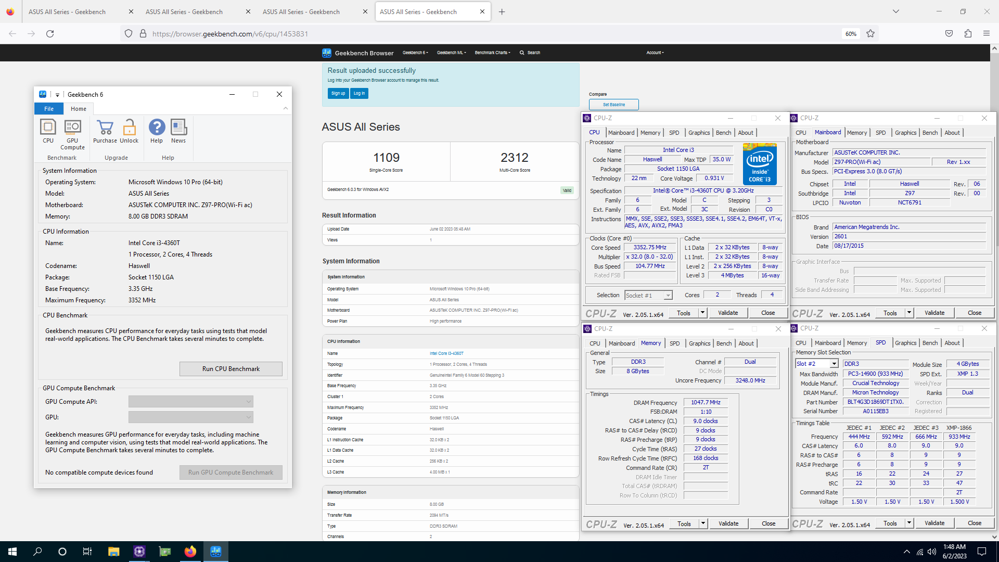The image size is (999, 562).
Task: Click the Sign up button
Action: pyautogui.click(x=338, y=93)
